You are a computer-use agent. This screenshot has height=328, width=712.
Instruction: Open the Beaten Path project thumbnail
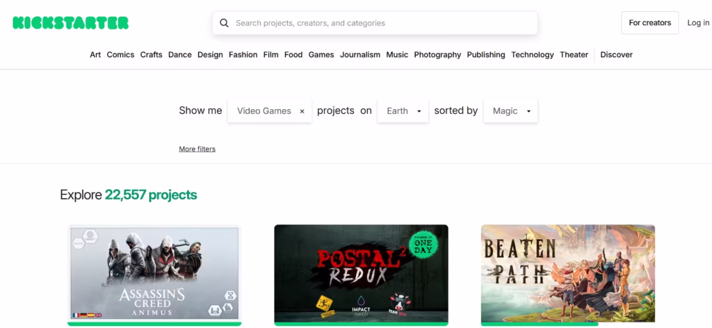(568, 274)
